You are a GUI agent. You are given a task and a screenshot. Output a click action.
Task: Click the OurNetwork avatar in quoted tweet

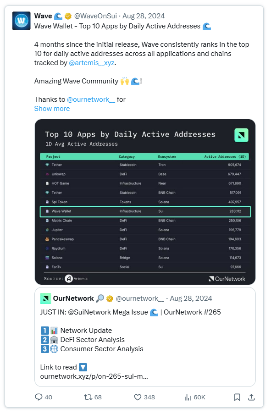45,298
